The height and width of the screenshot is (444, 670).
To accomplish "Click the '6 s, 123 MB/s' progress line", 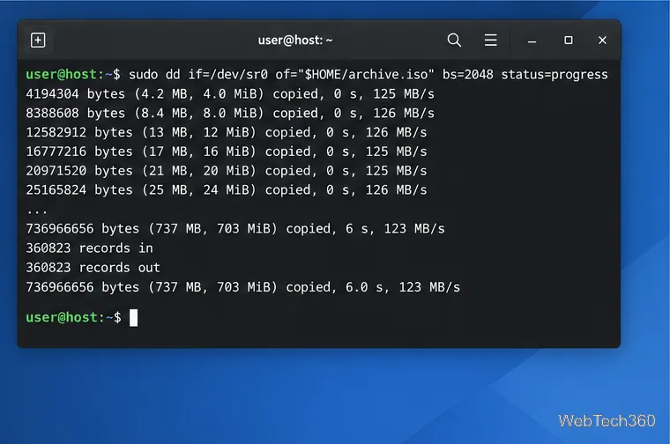I will (x=235, y=229).
